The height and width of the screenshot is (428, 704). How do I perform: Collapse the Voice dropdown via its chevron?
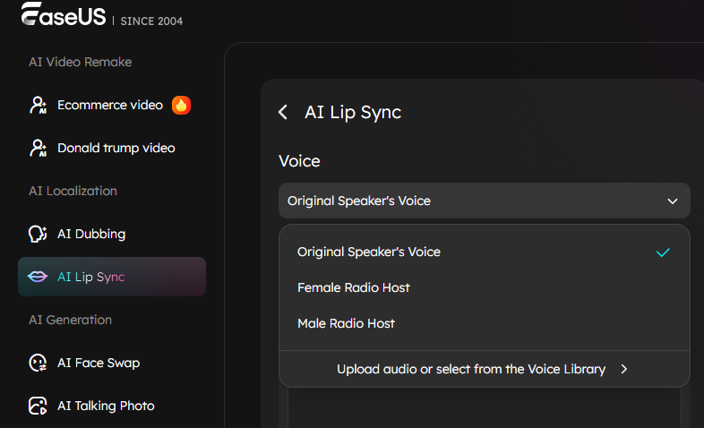coord(672,201)
